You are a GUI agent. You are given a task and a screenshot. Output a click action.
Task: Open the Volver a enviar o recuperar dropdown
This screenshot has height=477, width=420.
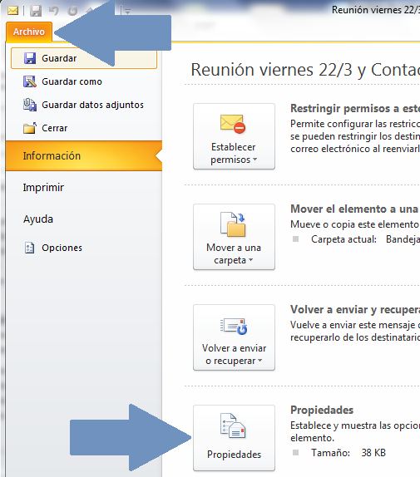(x=234, y=337)
